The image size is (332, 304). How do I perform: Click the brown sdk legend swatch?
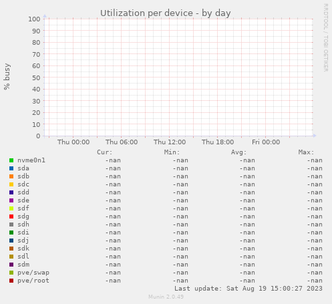(x=11, y=249)
